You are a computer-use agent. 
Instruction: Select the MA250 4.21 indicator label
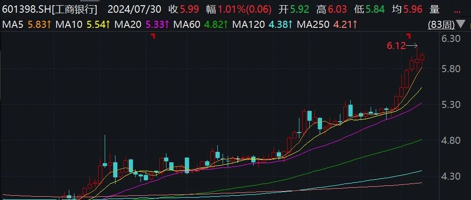[x=327, y=25]
